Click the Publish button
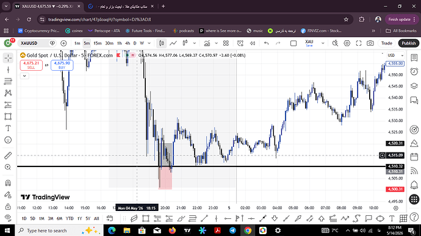 point(409,43)
